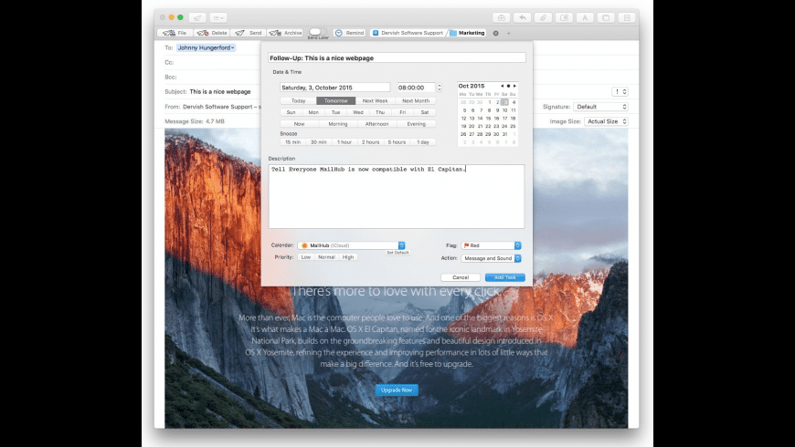Click the stationery pane icon at far right
This screenshot has width=795, height=447.
[627, 17]
